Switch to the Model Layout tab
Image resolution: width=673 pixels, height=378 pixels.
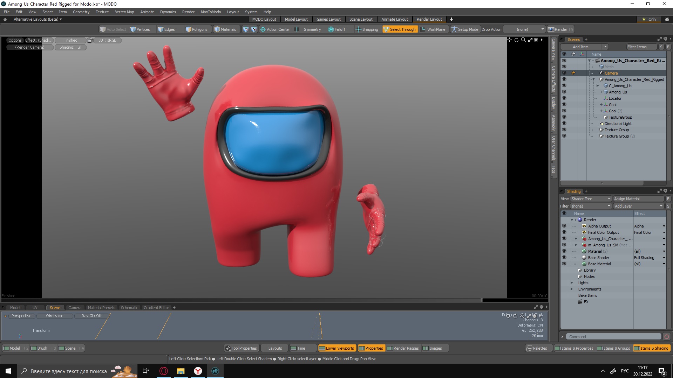pos(296,19)
